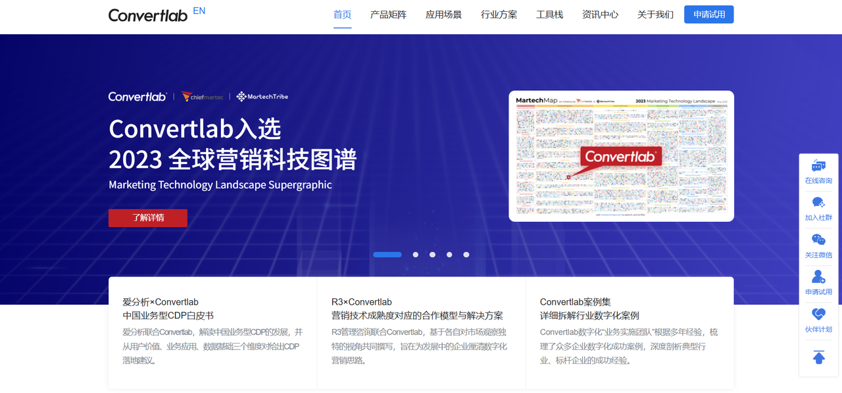This screenshot has width=842, height=393.
Task: Open the MartechMap landscape thumbnail
Action: point(622,156)
